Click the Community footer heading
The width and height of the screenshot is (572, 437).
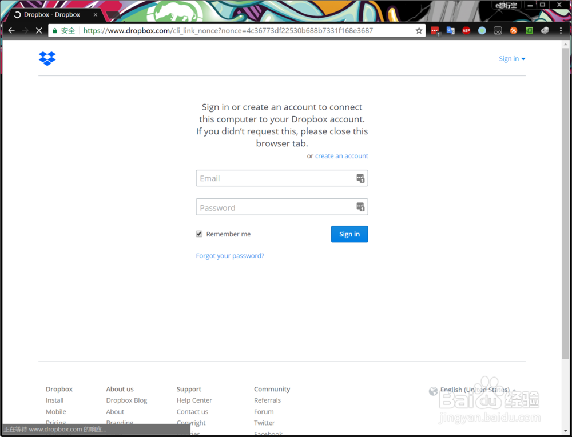(x=272, y=389)
